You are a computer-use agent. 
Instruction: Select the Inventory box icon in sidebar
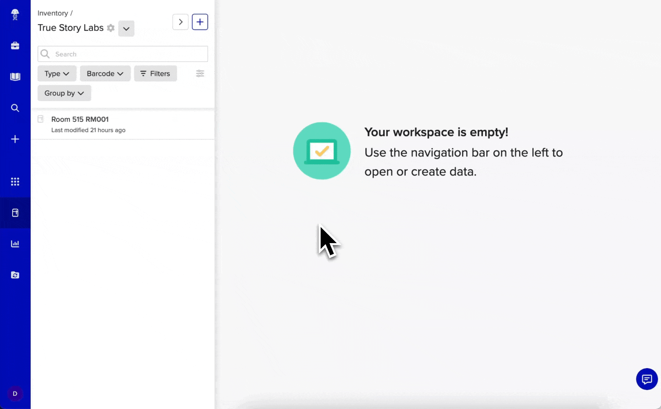tap(15, 212)
